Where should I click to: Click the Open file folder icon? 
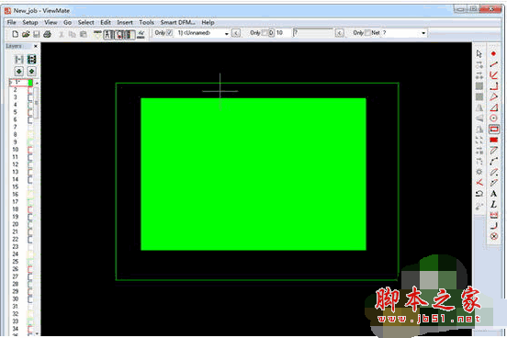pos(26,34)
